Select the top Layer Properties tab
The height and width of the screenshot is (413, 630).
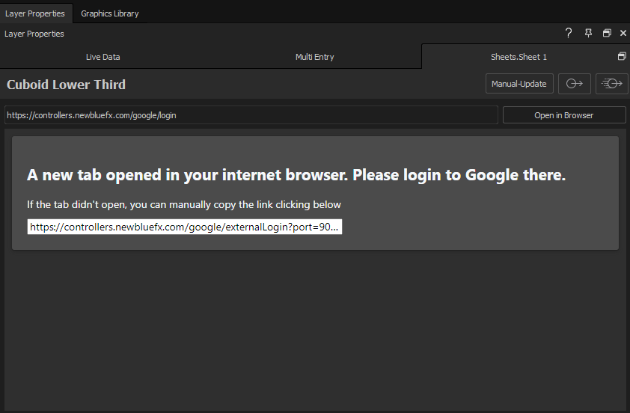(35, 13)
